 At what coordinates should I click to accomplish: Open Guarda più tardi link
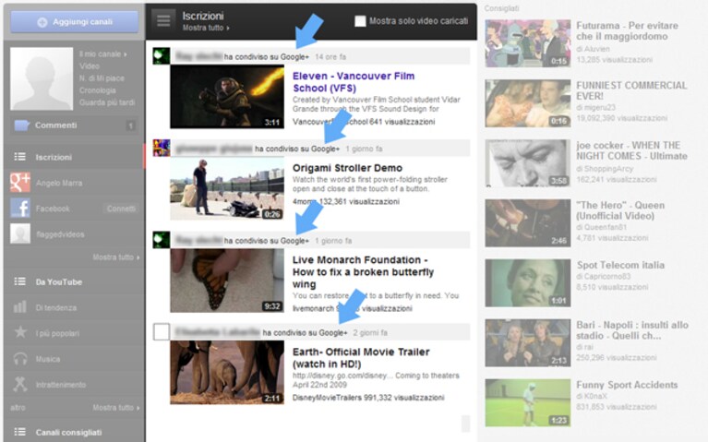coord(107,102)
